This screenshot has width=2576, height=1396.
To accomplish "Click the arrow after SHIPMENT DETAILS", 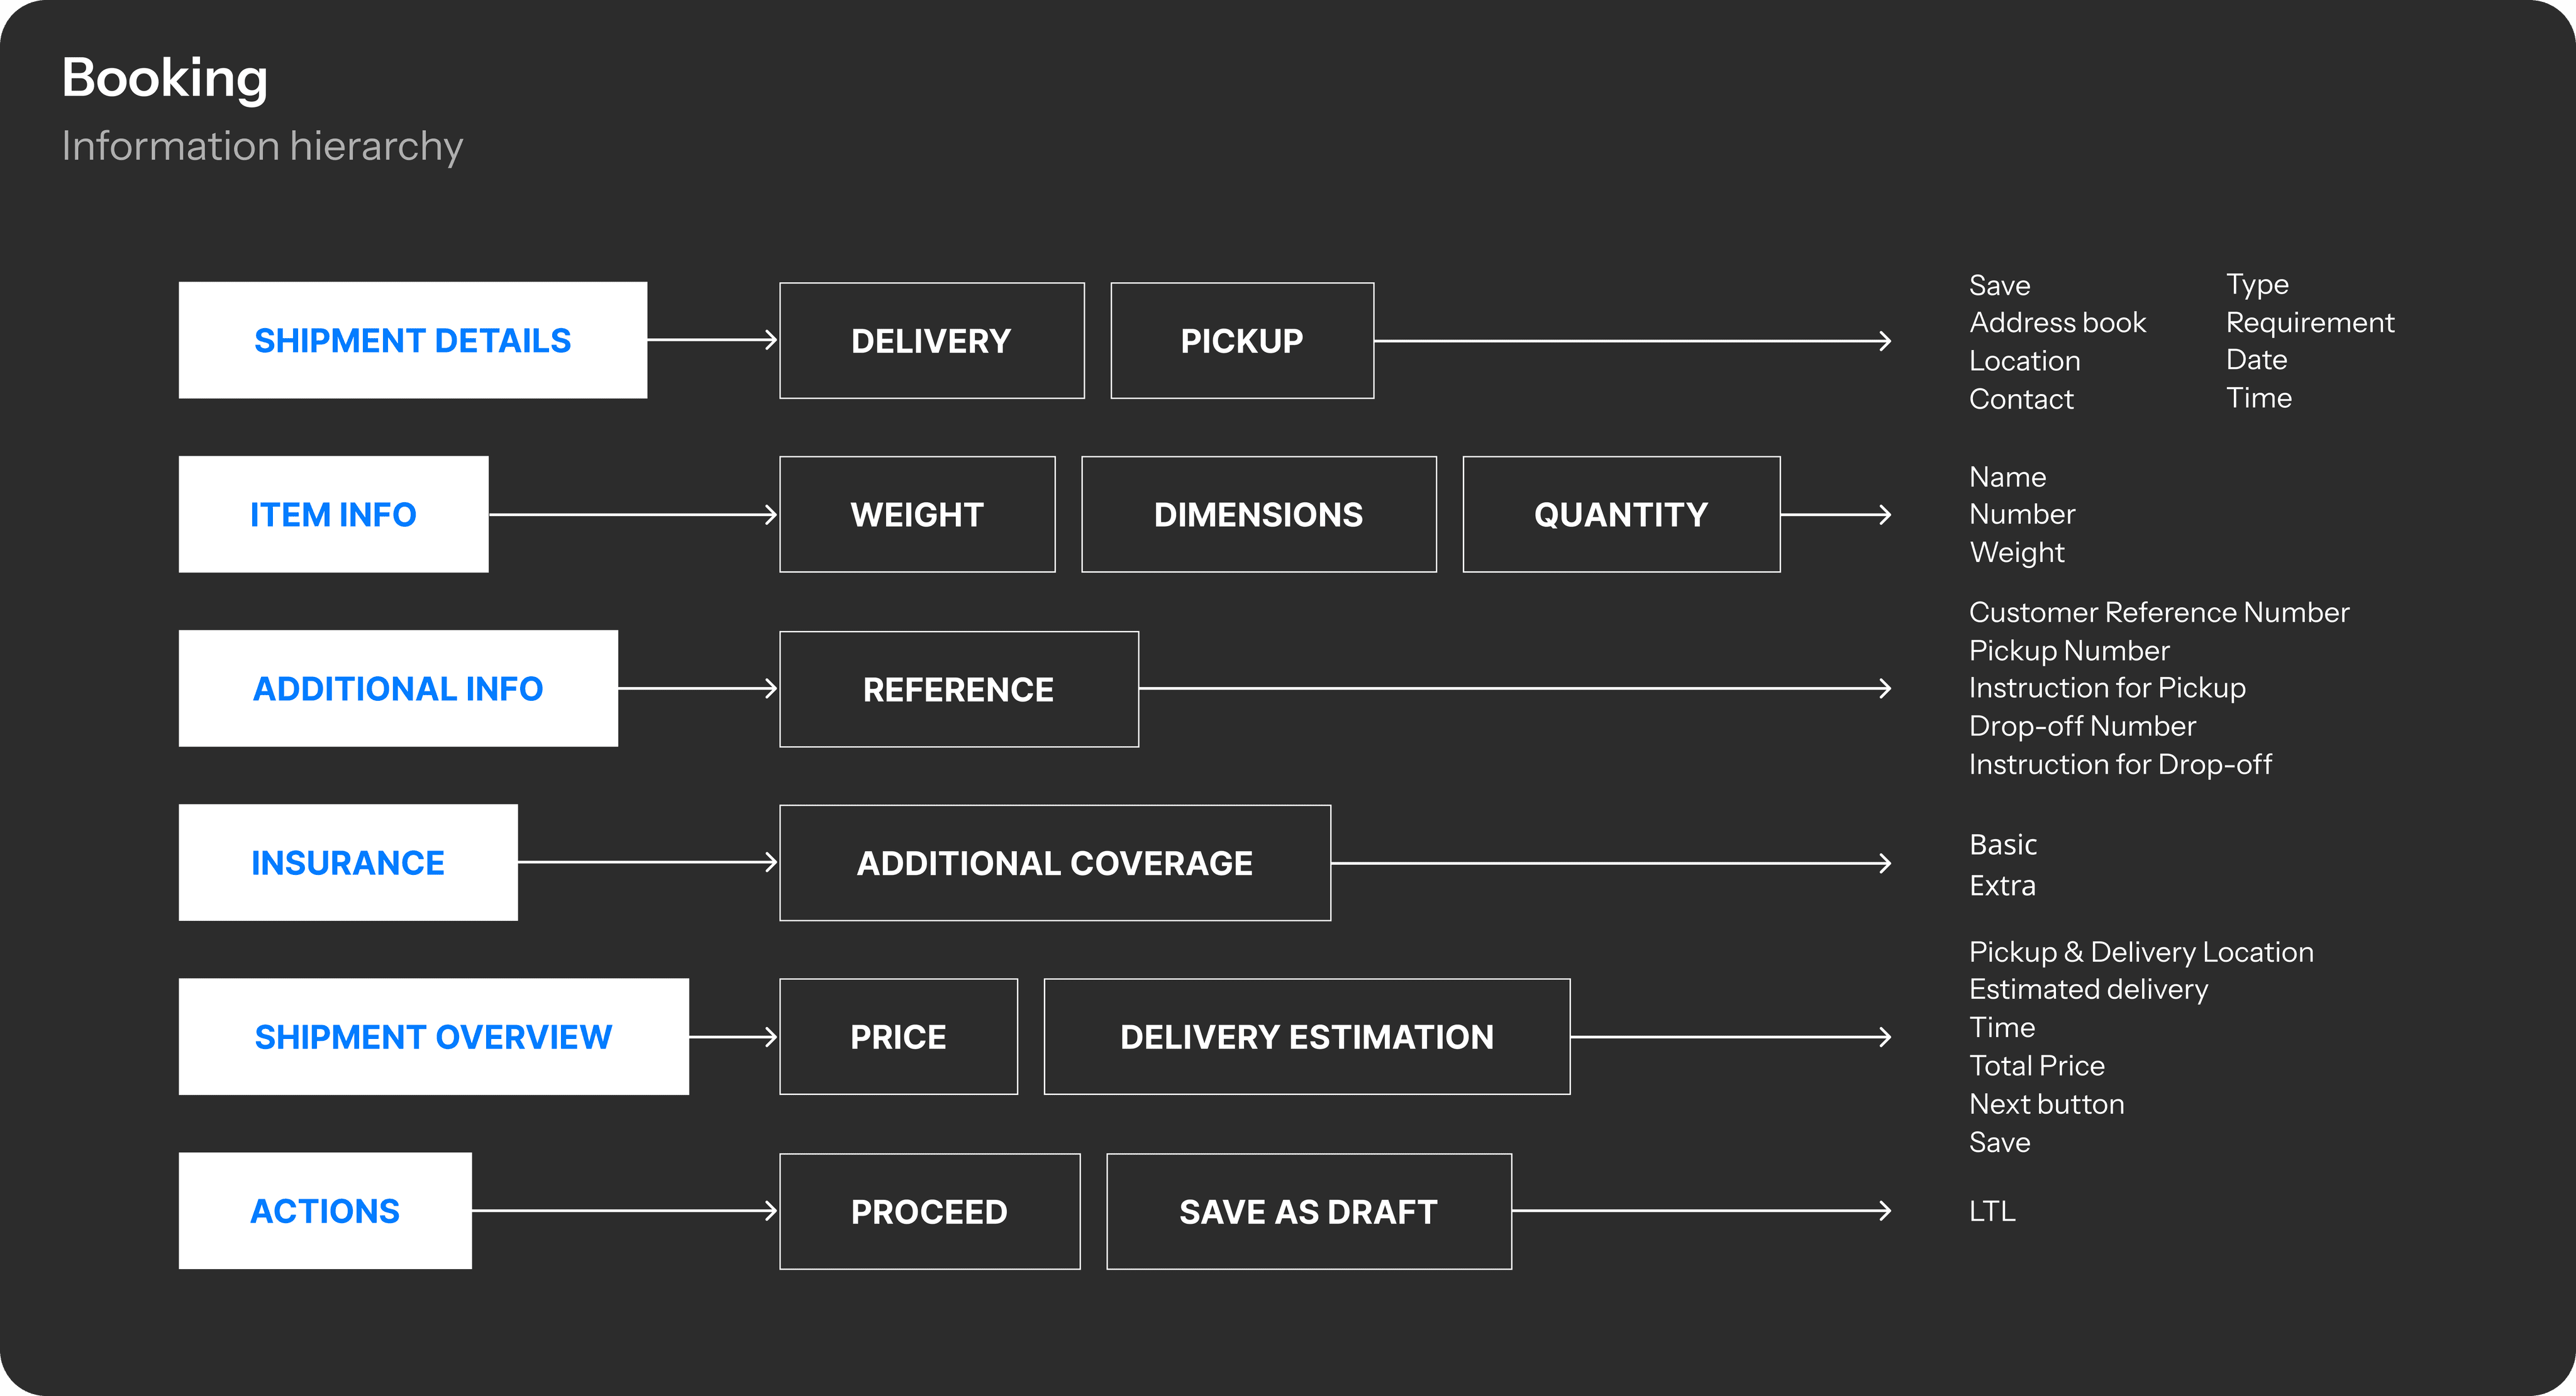I will [713, 341].
